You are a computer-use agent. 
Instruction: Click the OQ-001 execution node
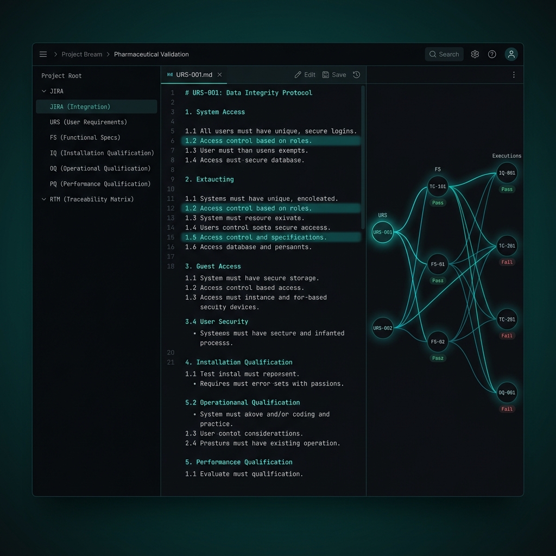pyautogui.click(x=507, y=393)
